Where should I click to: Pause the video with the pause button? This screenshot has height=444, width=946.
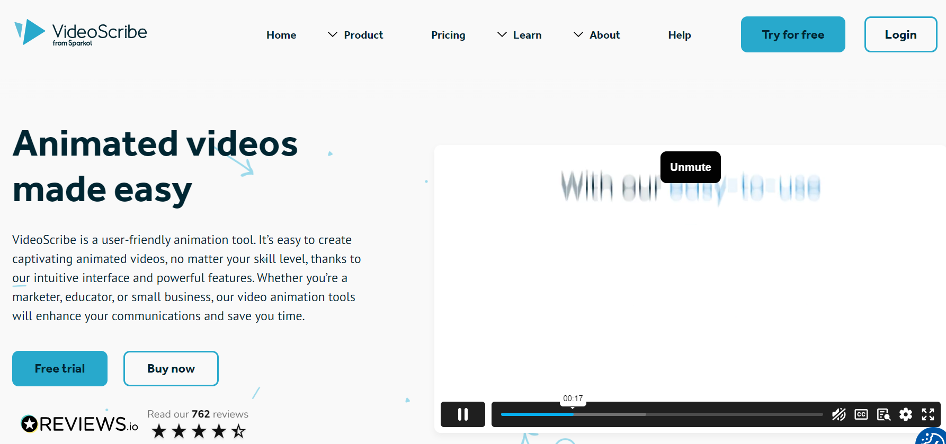[463, 414]
